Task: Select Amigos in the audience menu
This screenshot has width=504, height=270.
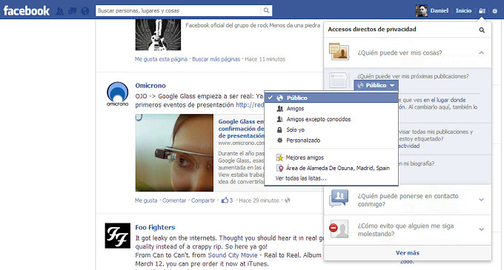Action: (x=331, y=109)
